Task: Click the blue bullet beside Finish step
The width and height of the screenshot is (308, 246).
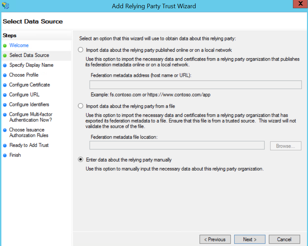Action: point(5,156)
